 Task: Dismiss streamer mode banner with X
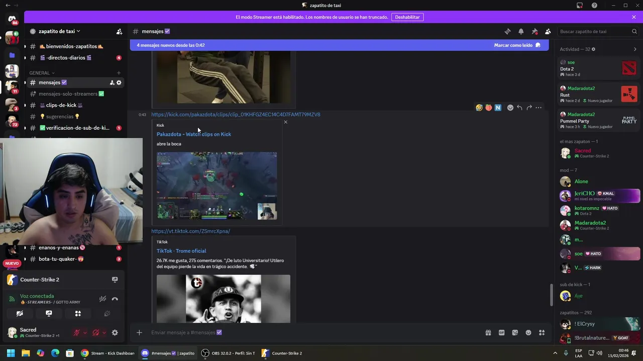click(634, 17)
